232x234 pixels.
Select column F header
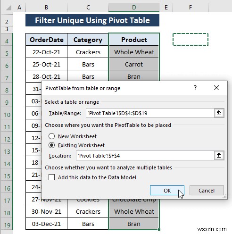pos(191,8)
